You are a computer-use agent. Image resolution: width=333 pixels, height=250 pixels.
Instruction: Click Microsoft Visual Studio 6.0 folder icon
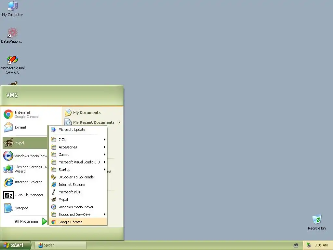point(54,162)
